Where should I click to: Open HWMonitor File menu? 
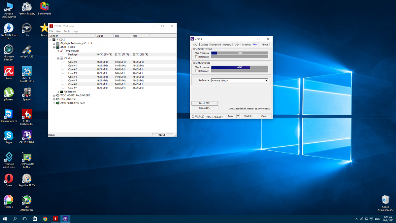(x=51, y=31)
